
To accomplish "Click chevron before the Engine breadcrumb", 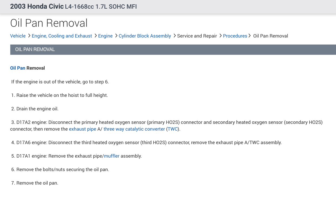I will pos(95,36).
